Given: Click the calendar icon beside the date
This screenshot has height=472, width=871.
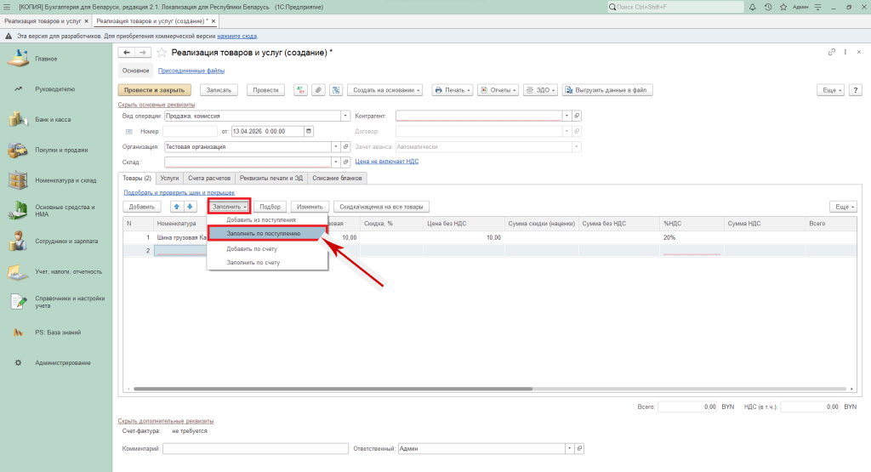Looking at the screenshot, I should pos(308,131).
